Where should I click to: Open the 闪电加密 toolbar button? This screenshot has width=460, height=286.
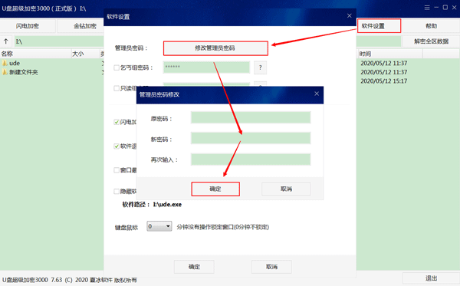pyautogui.click(x=28, y=26)
